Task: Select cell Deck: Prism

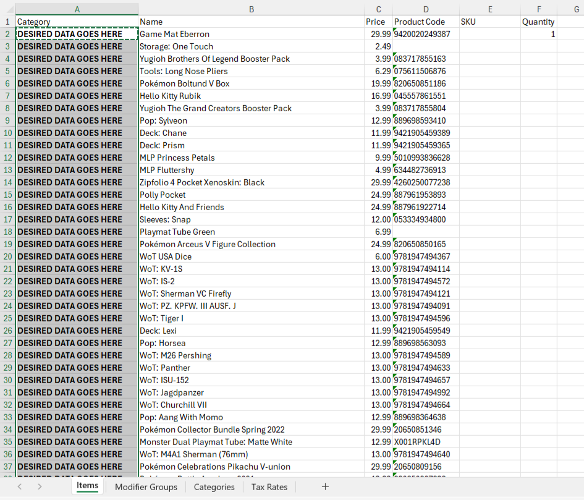Action: [x=252, y=145]
